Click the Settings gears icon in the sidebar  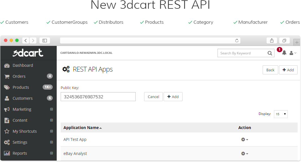click(x=7, y=142)
